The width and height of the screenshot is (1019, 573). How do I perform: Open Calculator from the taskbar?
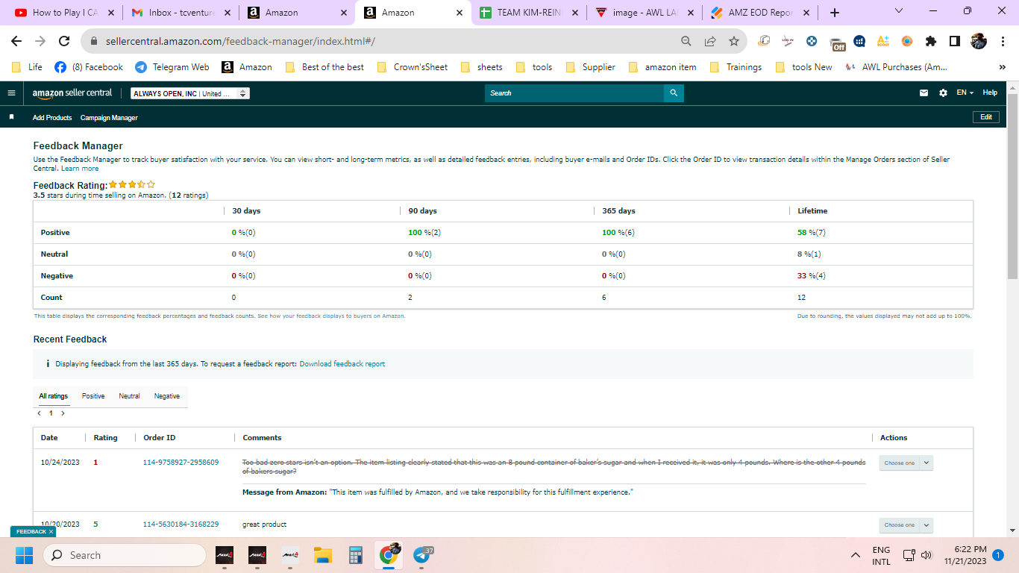coord(355,555)
